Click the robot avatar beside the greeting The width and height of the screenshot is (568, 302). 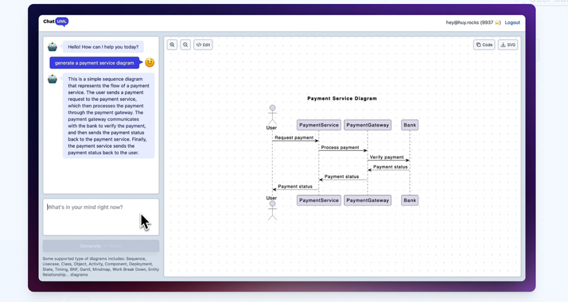point(53,47)
